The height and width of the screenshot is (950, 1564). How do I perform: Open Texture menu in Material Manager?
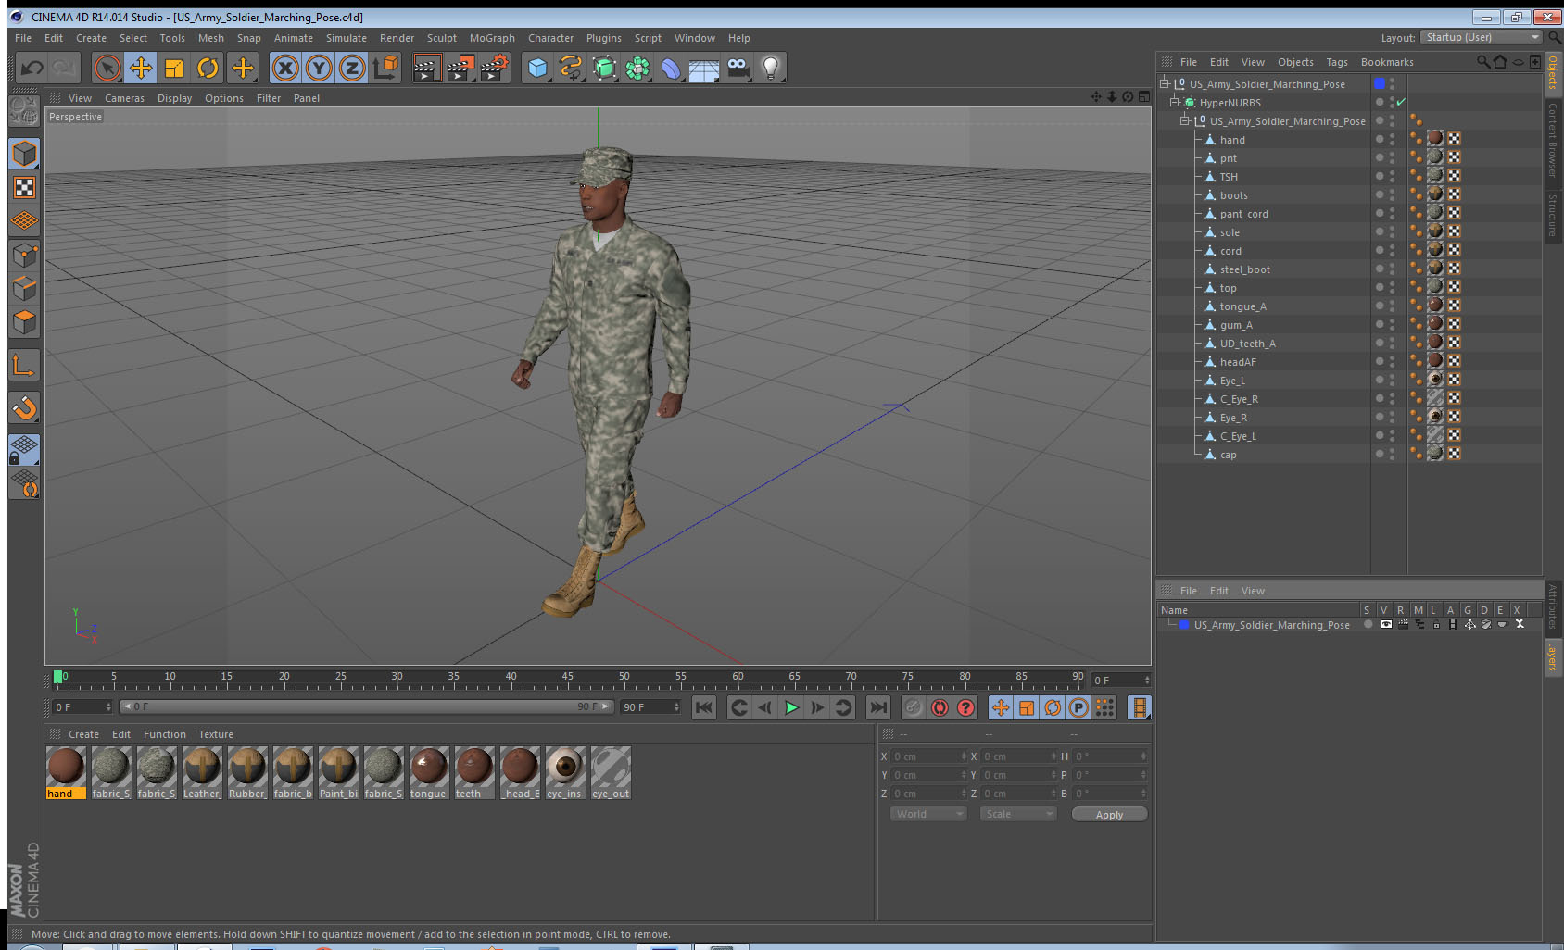pos(216,734)
